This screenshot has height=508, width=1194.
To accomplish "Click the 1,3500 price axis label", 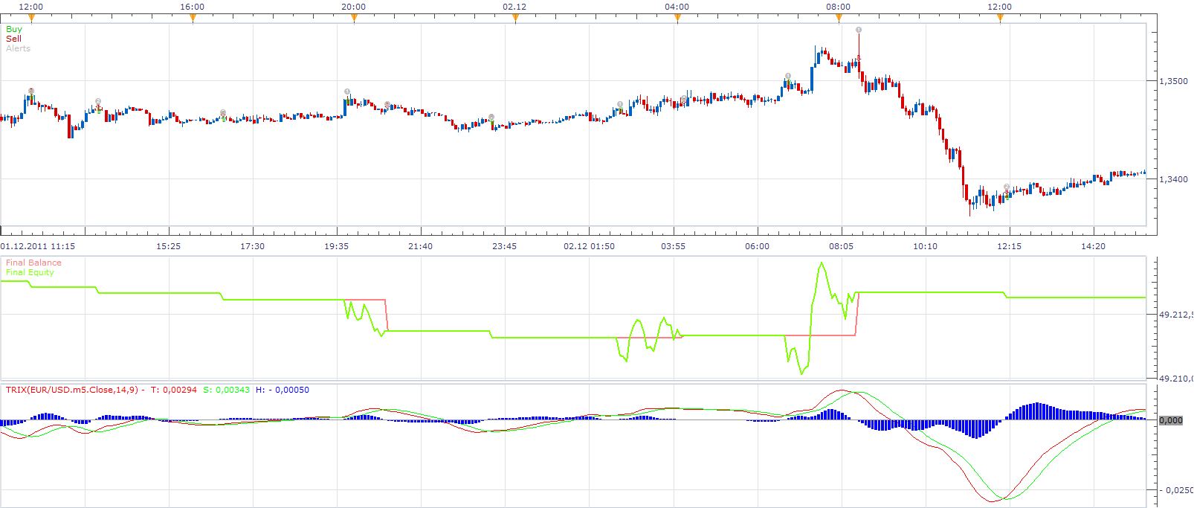I will 1173,81.
